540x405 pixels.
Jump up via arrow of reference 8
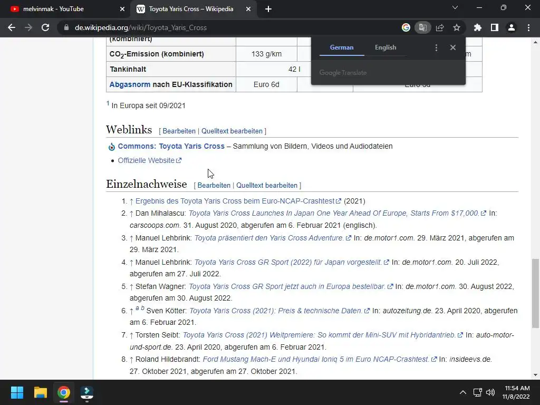coord(131,360)
